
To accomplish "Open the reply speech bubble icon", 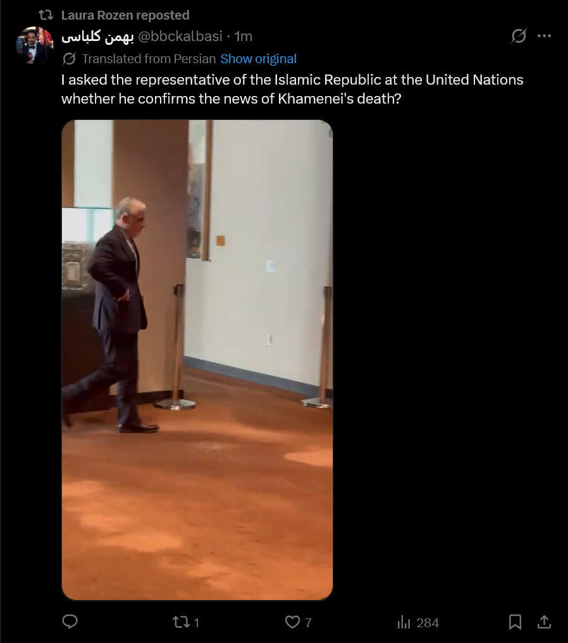I will 70,622.
